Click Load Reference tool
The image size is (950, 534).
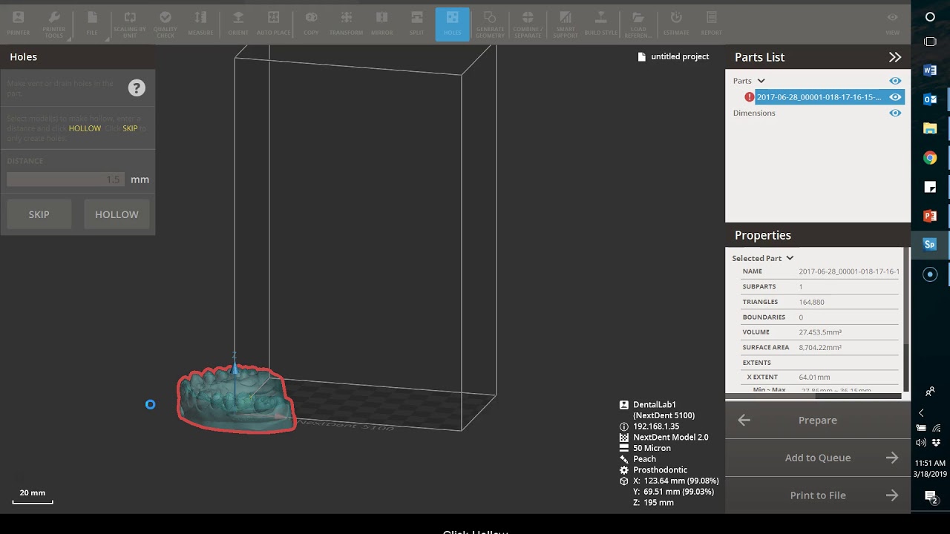(x=638, y=23)
